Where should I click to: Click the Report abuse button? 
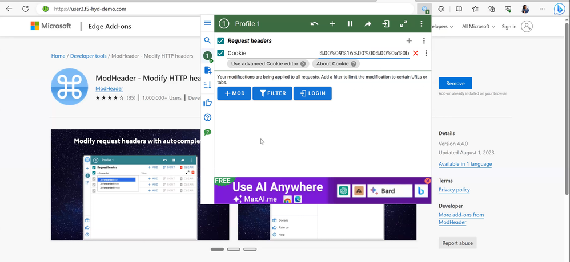point(457,243)
